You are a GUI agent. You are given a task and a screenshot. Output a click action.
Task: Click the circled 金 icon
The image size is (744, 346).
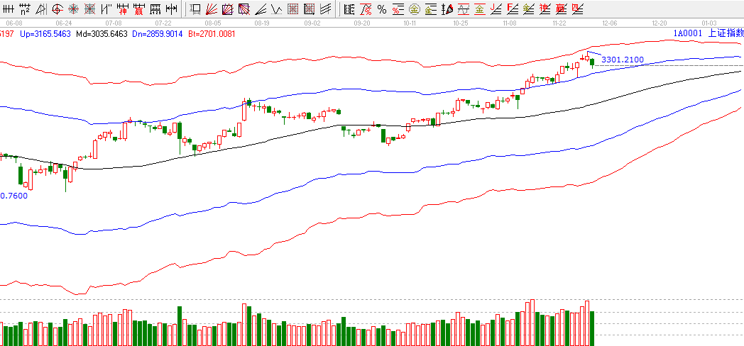tap(415, 9)
